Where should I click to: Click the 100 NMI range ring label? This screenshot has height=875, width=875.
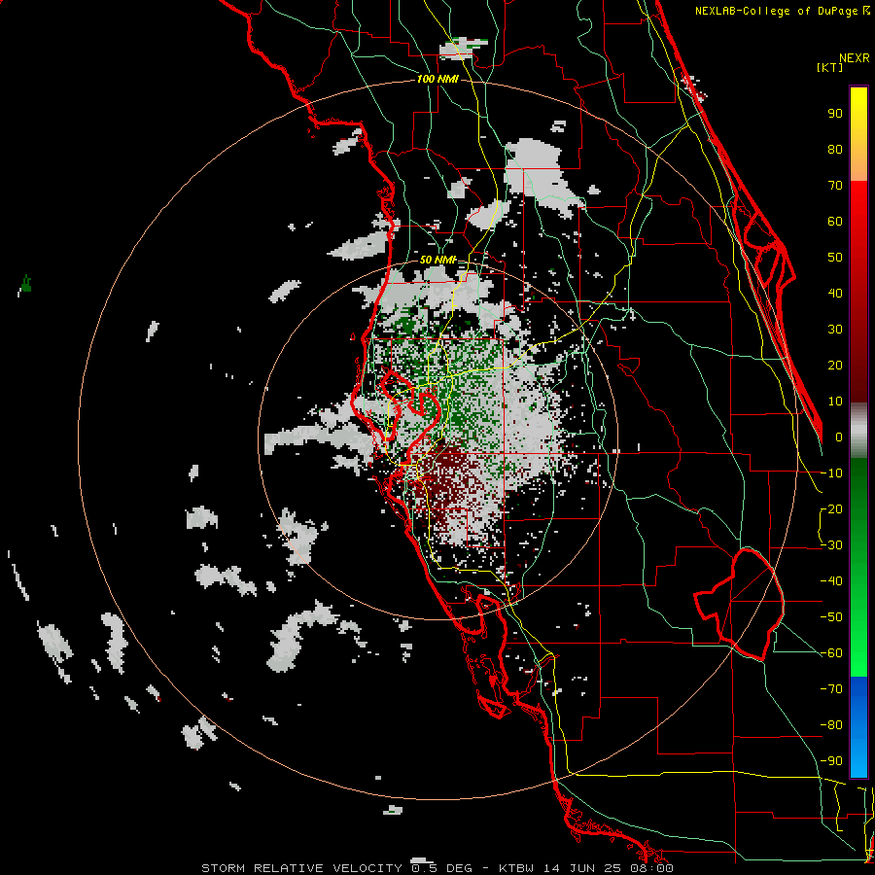click(437, 80)
